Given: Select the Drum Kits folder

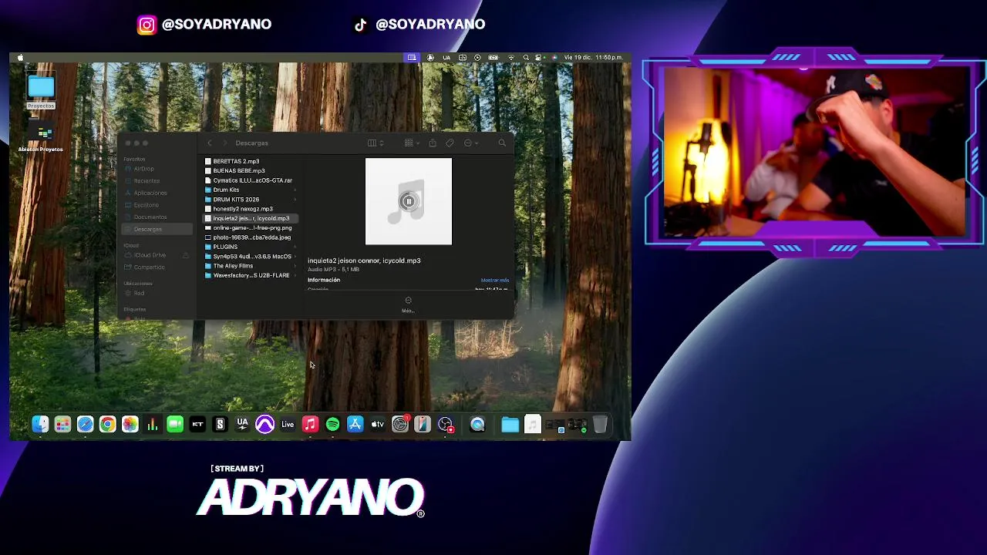Looking at the screenshot, I should (226, 190).
